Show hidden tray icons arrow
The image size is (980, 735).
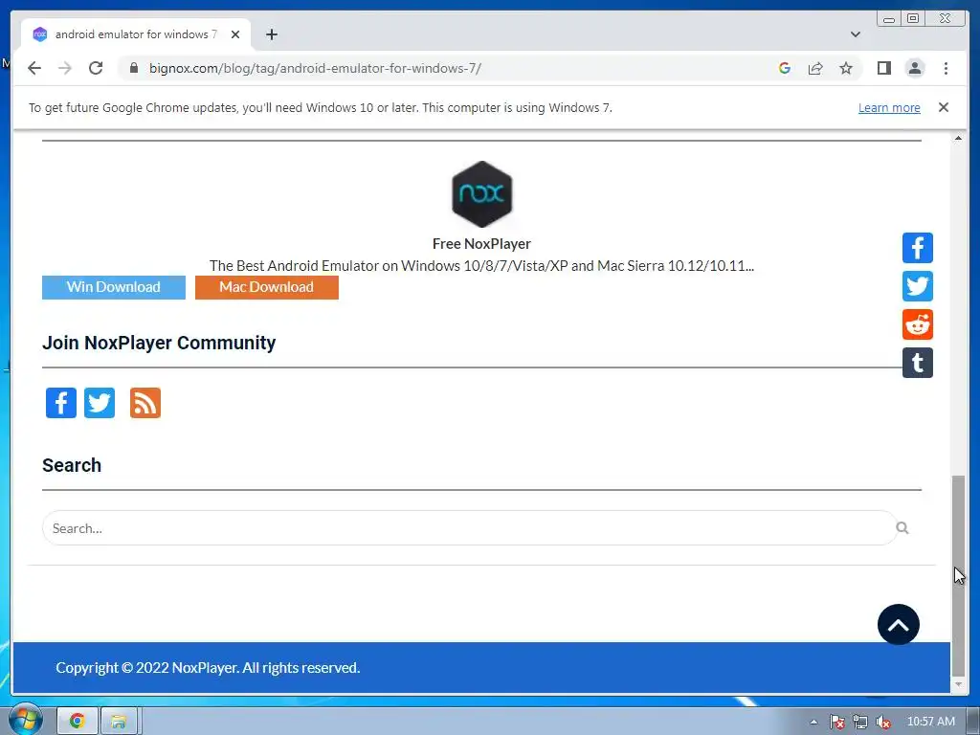(813, 722)
